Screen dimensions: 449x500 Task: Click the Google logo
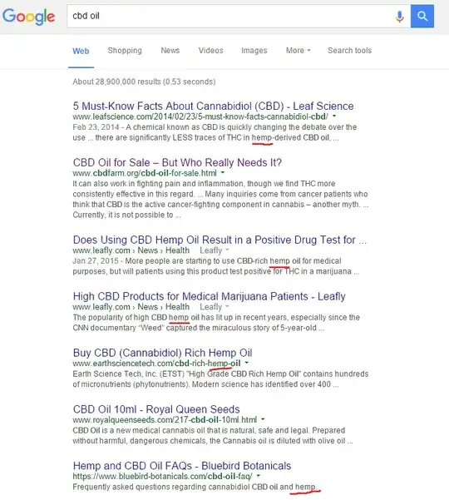(x=28, y=17)
